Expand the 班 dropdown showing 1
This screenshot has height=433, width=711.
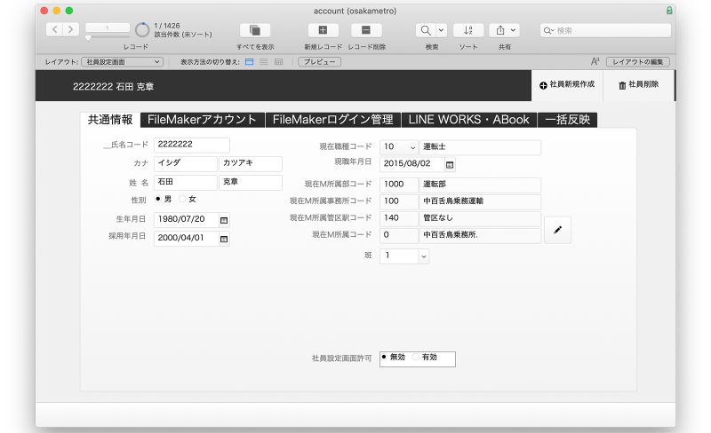click(424, 256)
